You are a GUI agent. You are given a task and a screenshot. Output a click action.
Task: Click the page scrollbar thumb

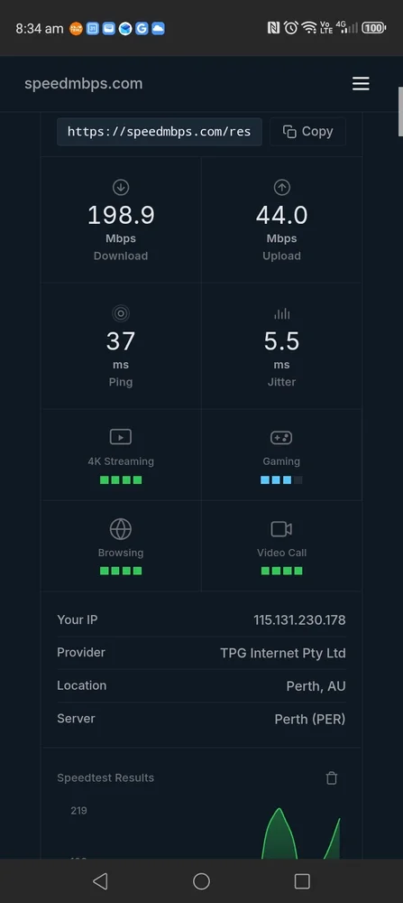pyautogui.click(x=400, y=112)
